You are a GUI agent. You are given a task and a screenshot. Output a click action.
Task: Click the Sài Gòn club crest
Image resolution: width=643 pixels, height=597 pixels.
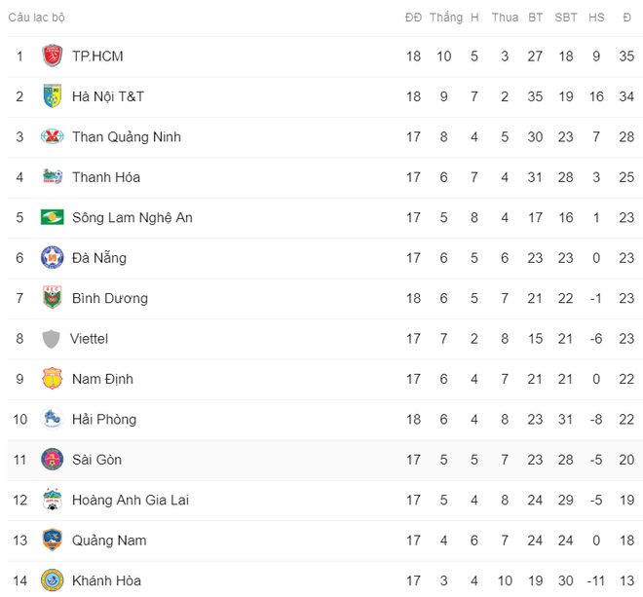tap(52, 460)
